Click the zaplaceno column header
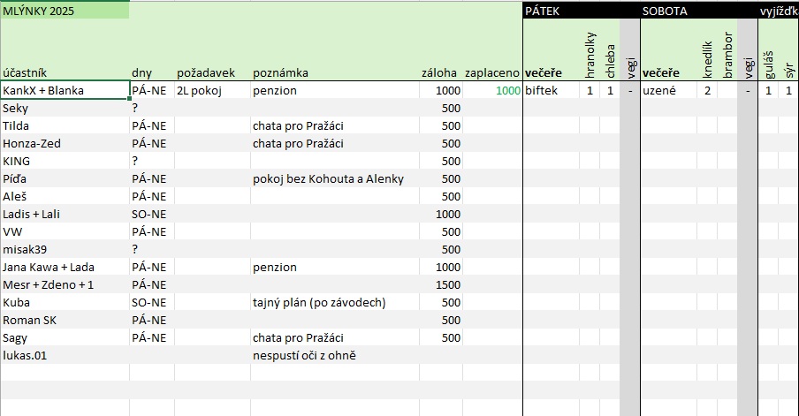 tap(492, 72)
